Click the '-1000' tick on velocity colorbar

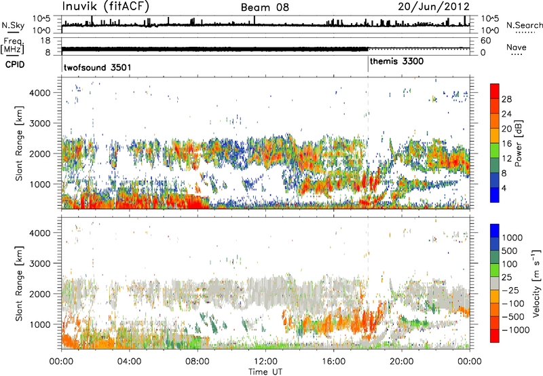click(515, 330)
